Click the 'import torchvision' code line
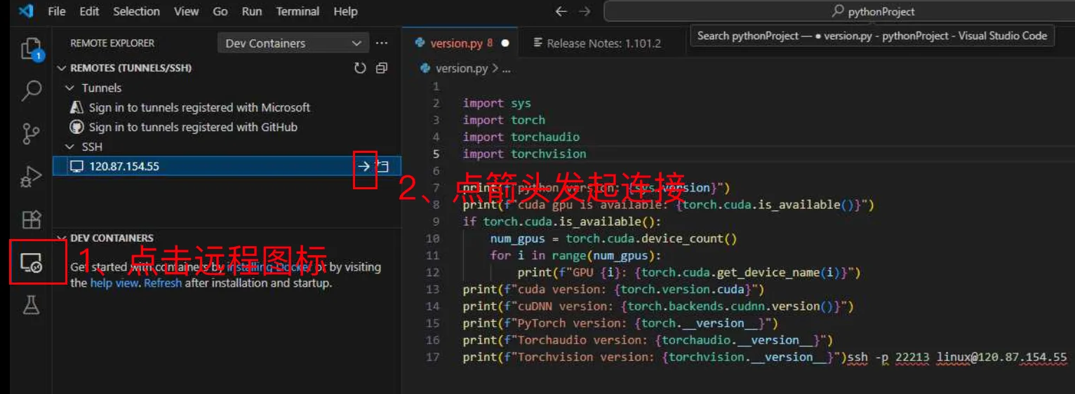This screenshot has height=394, width=1075. click(x=525, y=154)
